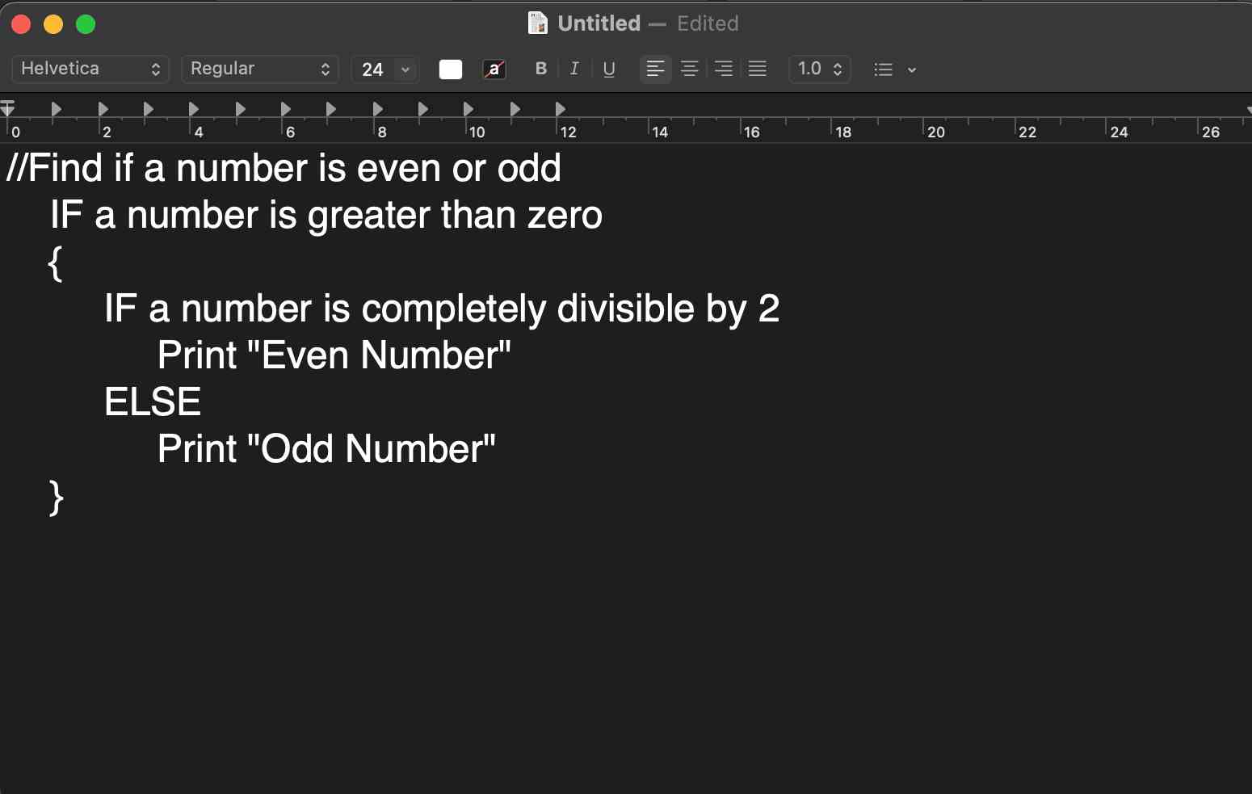Click the document proxy icon in title bar
Viewport: 1252px width, 794px height.
click(x=537, y=23)
